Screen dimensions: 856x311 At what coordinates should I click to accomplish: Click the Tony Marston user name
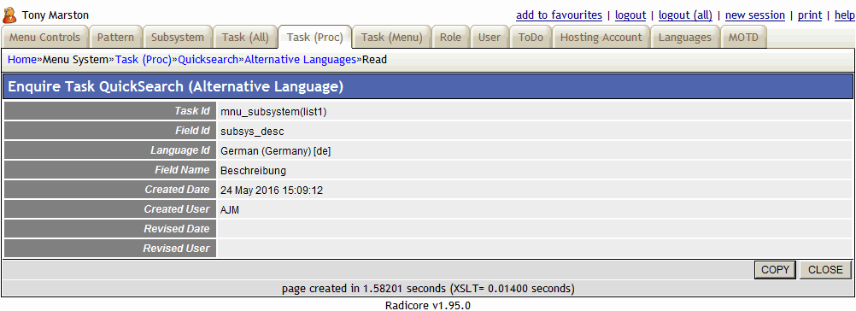[x=56, y=15]
